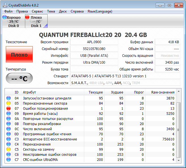Select Disk 1 with Плохо status
186x168 pixels.
pos(36,21)
